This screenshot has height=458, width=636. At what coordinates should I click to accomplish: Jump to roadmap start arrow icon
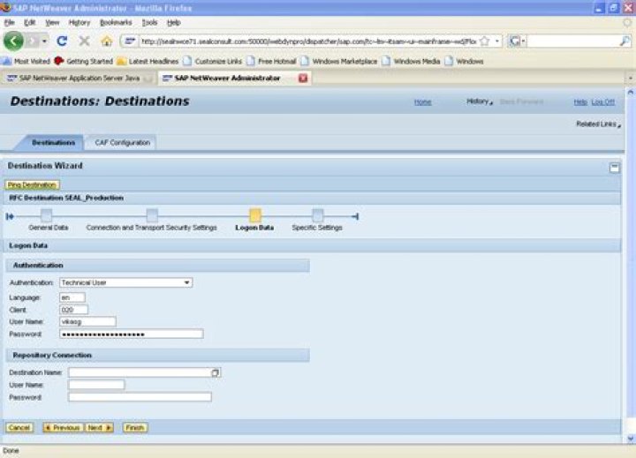click(x=10, y=216)
